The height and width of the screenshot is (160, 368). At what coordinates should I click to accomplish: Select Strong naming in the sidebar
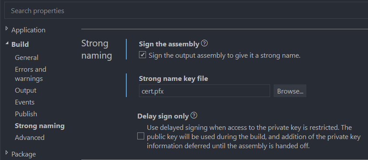click(40, 126)
